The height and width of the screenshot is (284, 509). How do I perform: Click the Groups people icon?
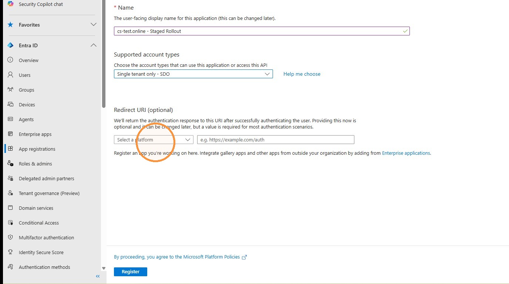coord(10,89)
